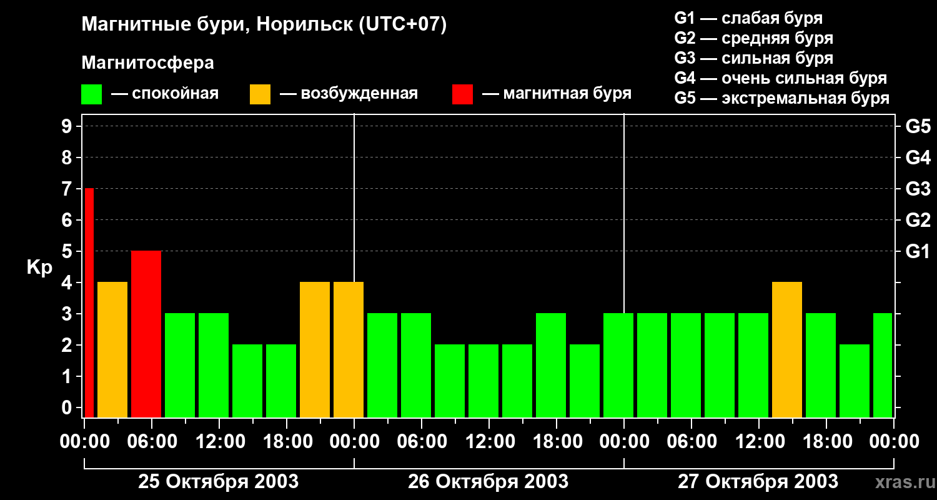Image resolution: width=937 pixels, height=500 pixels.
Task: Click the Kp axis value 5
Action: [x=68, y=251]
